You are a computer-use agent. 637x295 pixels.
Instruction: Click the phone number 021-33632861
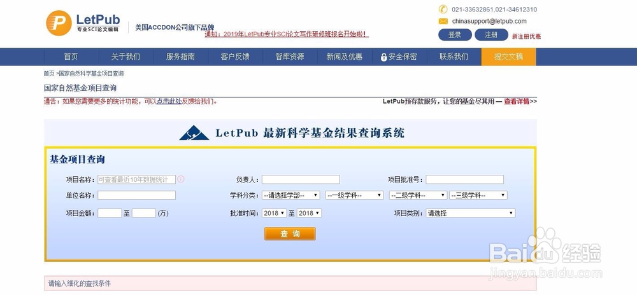(x=473, y=10)
